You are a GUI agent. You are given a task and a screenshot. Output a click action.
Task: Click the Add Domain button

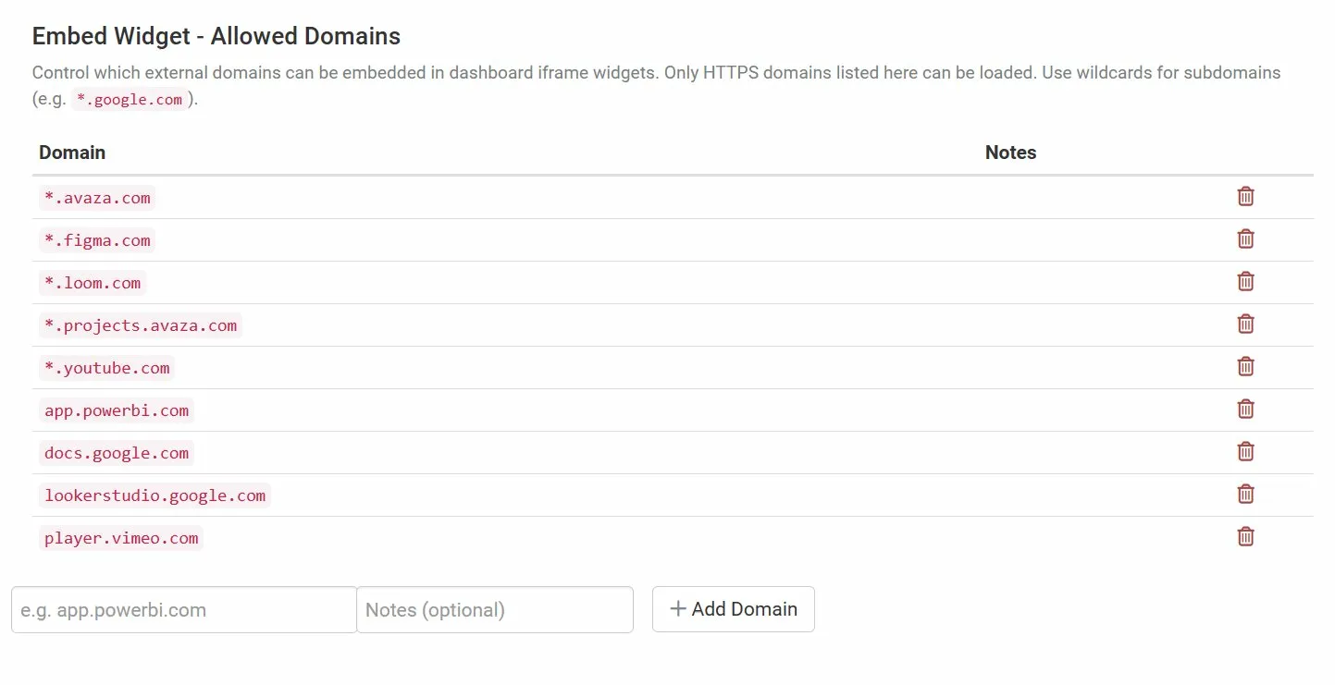tap(733, 609)
